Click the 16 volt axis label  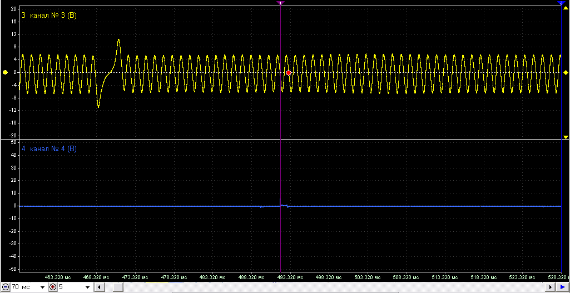[13, 22]
